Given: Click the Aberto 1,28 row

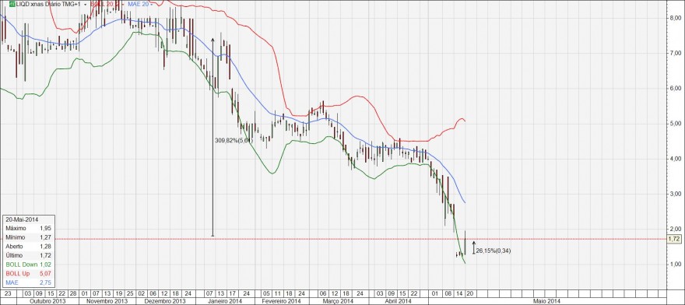Looking at the screenshot, I should (x=28, y=247).
